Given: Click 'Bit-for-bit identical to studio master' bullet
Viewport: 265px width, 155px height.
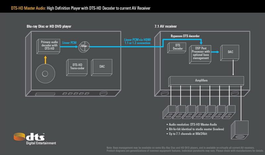Looking at the screenshot, I should pyautogui.click(x=195, y=129).
